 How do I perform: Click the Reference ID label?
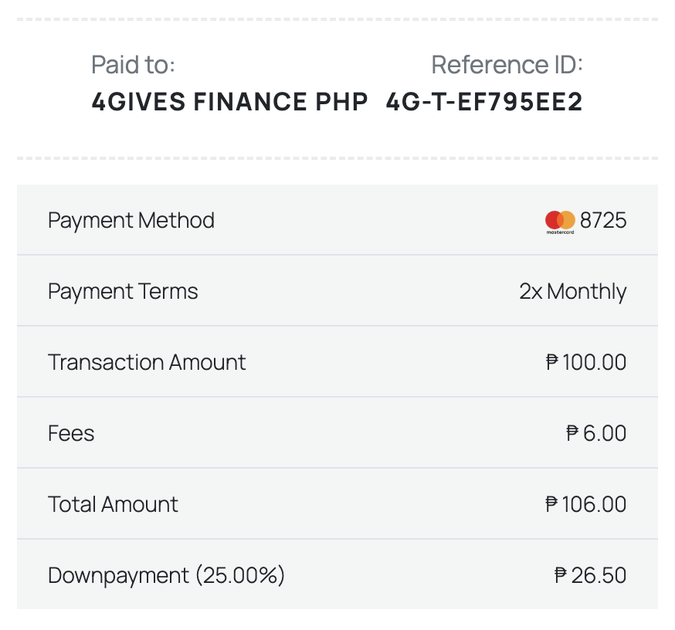click(507, 65)
